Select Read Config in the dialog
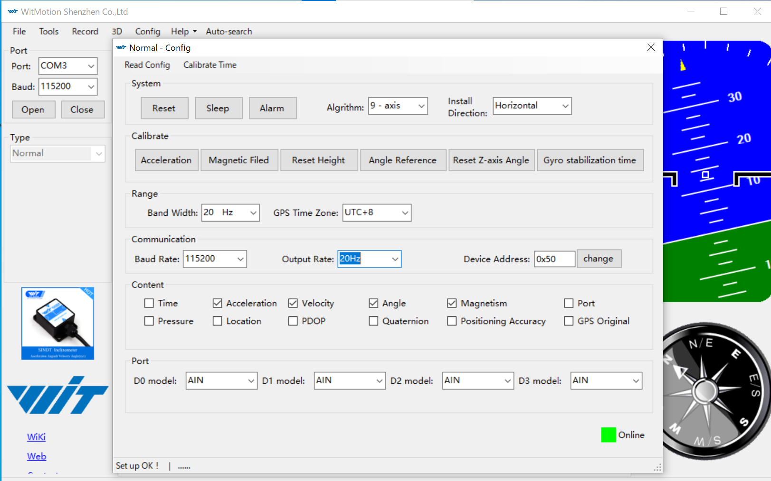The height and width of the screenshot is (481, 771). click(x=147, y=65)
